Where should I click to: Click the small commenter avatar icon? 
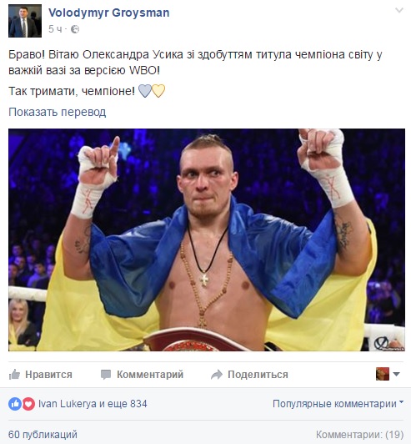[383, 374]
